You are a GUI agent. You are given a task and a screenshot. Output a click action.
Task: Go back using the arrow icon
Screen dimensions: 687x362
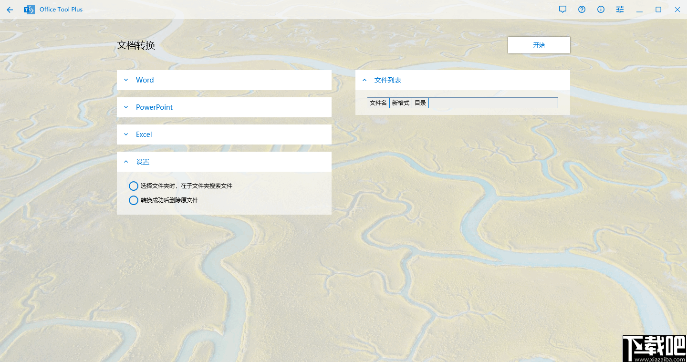tap(10, 10)
